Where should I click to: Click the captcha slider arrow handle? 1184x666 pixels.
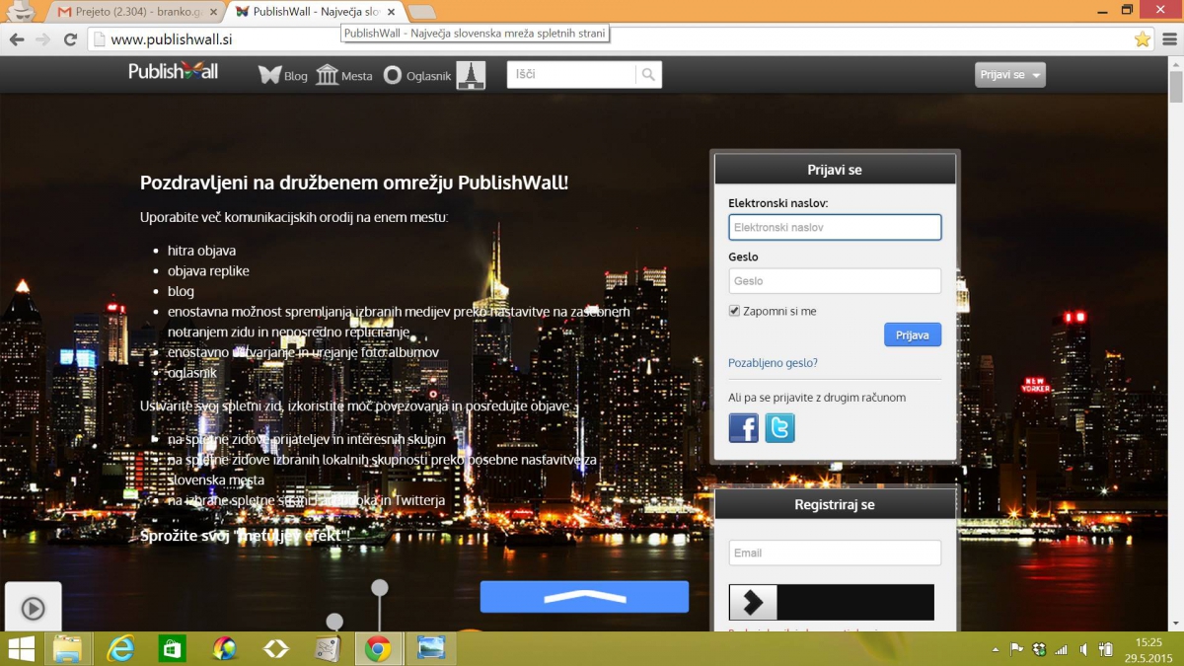pos(753,602)
